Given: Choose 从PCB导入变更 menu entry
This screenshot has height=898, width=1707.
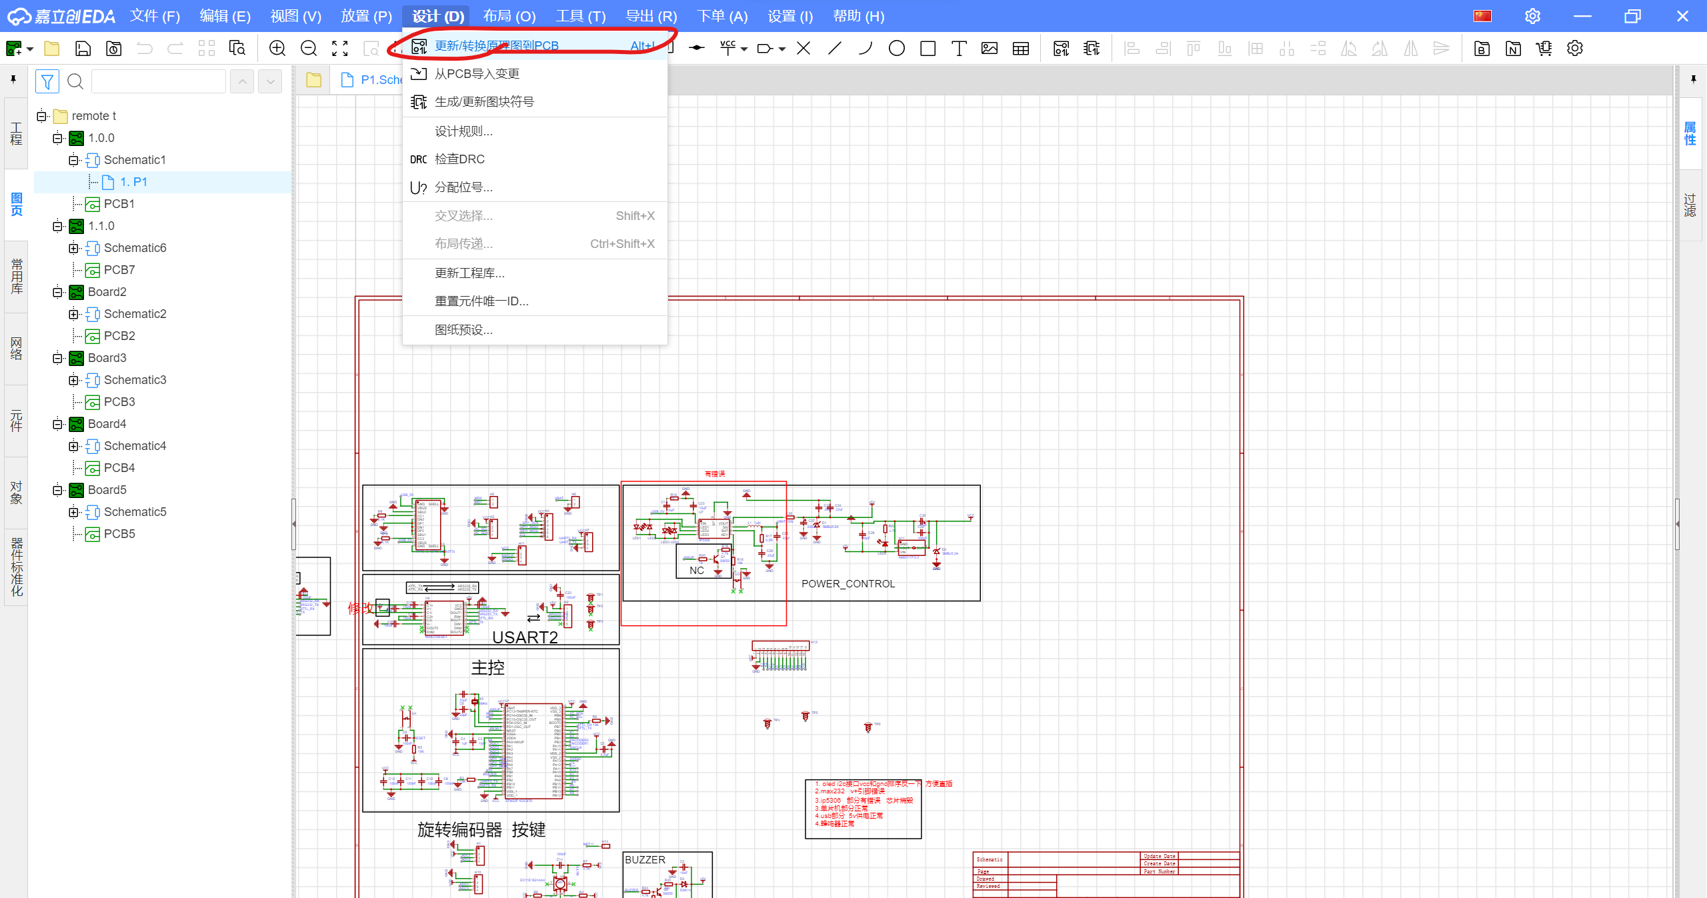Looking at the screenshot, I should 535,74.
